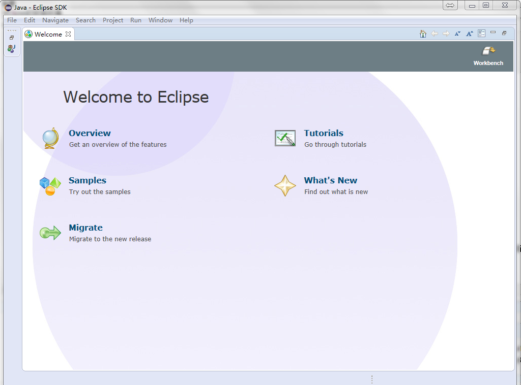Viewport: 521px width, 385px height.
Task: Click 'Go through tutorials' text
Action: [335, 145]
